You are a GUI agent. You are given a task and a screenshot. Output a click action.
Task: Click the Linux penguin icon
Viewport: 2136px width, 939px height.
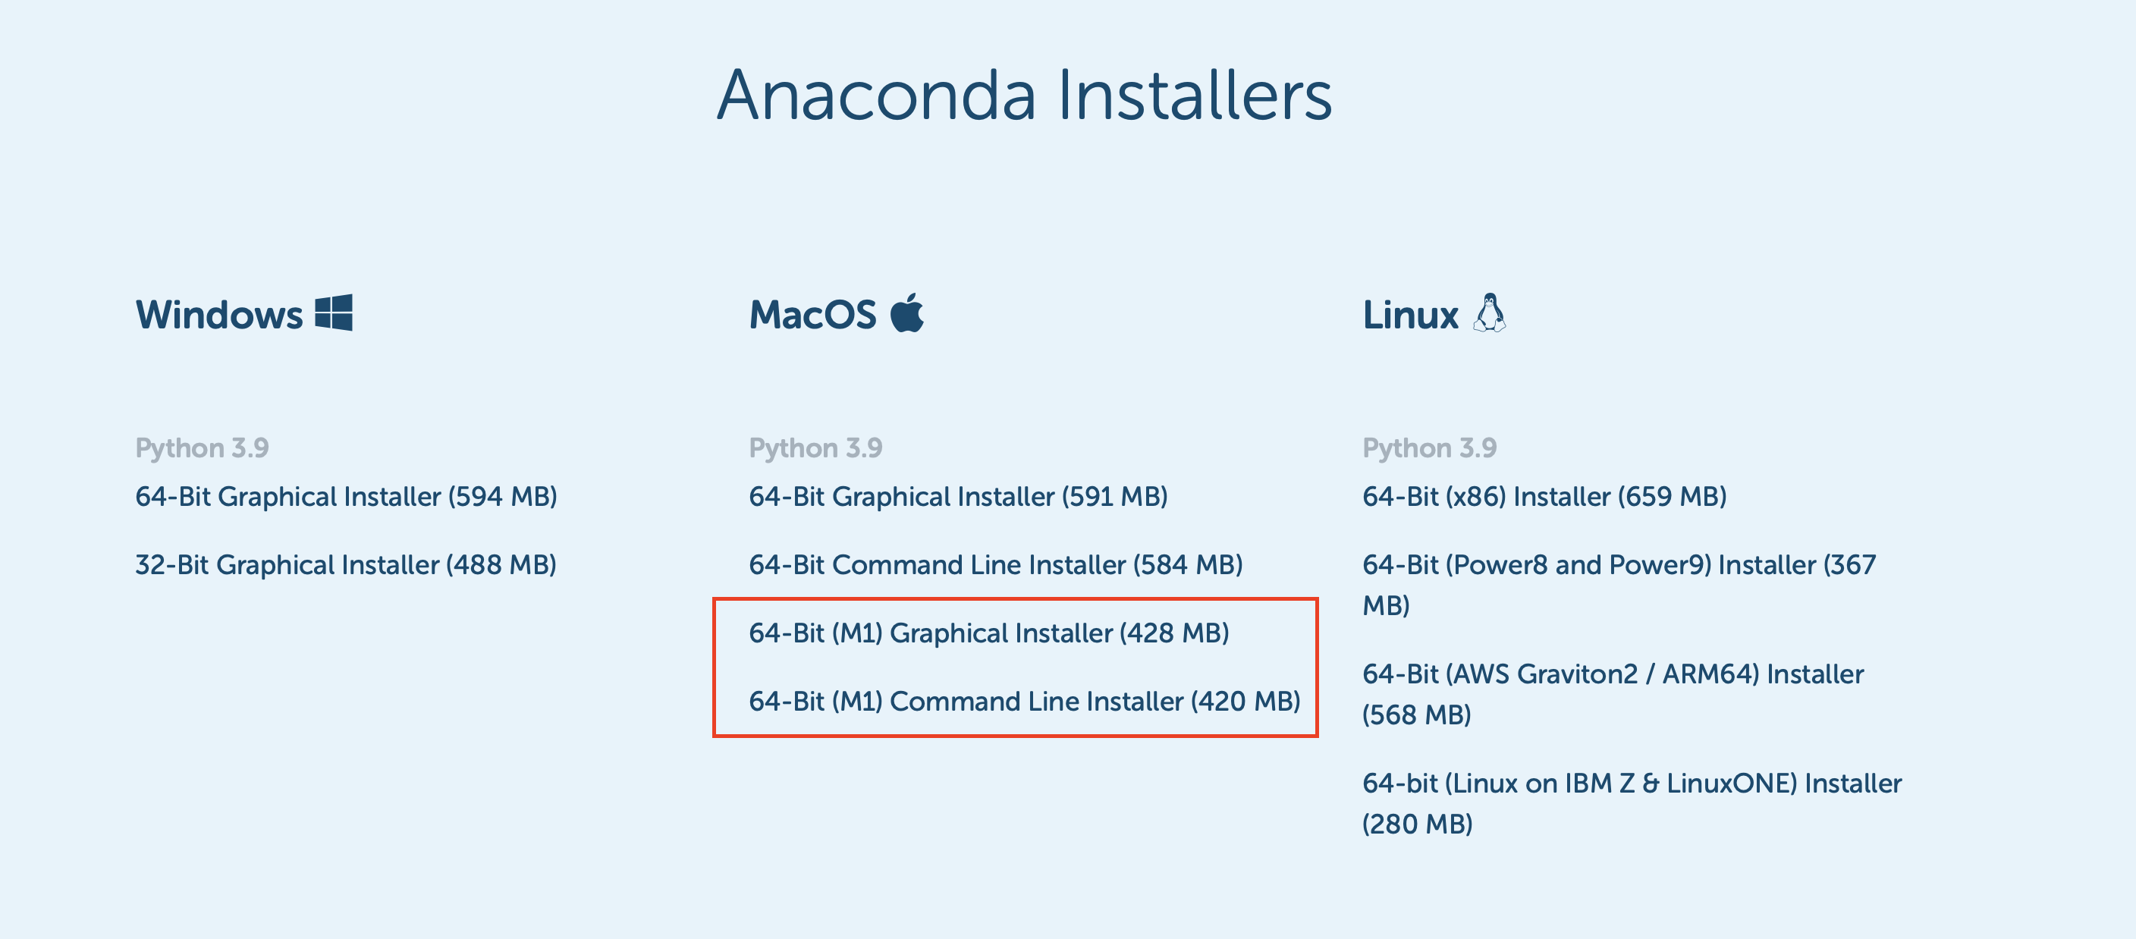[1489, 312]
